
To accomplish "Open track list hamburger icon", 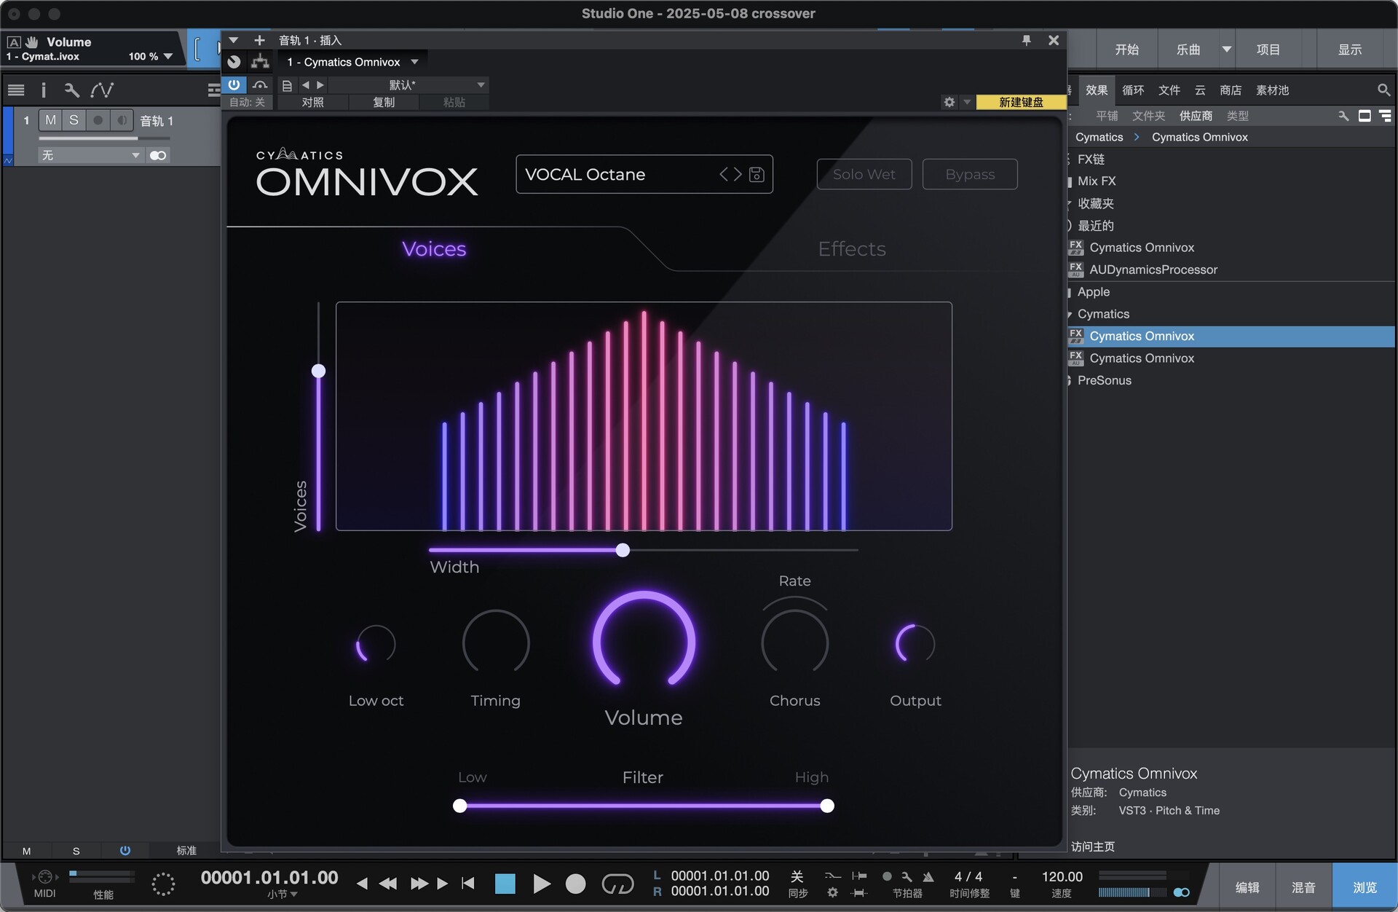I will (16, 90).
